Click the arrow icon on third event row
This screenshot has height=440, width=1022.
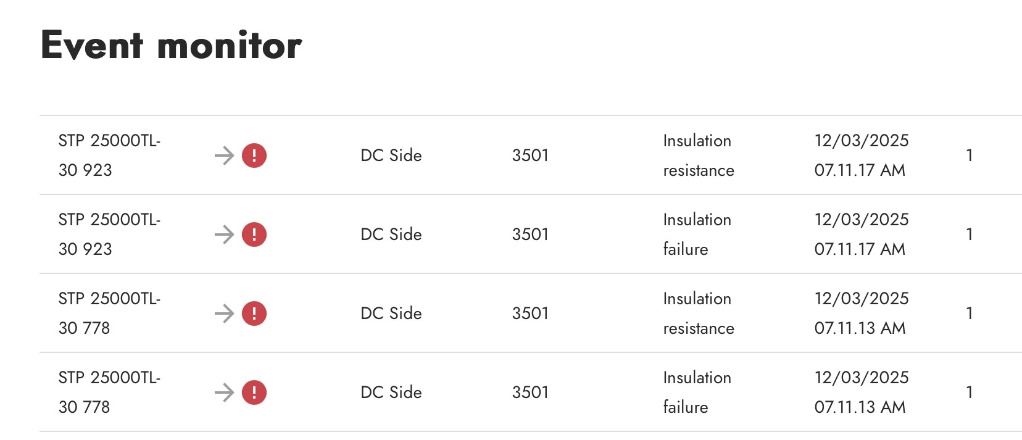[223, 313]
